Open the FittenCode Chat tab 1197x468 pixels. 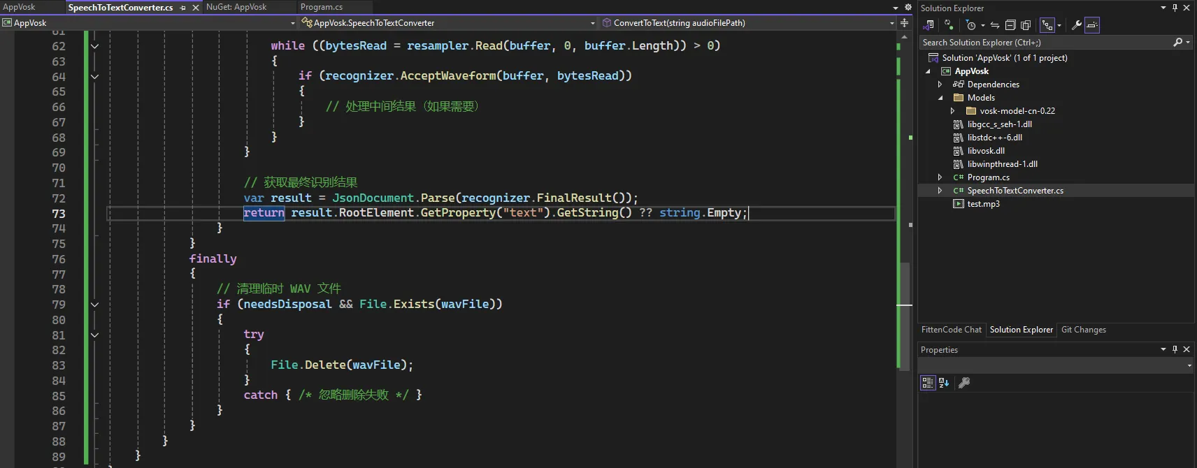(951, 330)
